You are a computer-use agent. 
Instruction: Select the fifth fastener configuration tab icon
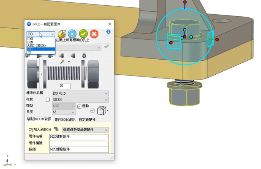pyautogui.click(x=73, y=55)
